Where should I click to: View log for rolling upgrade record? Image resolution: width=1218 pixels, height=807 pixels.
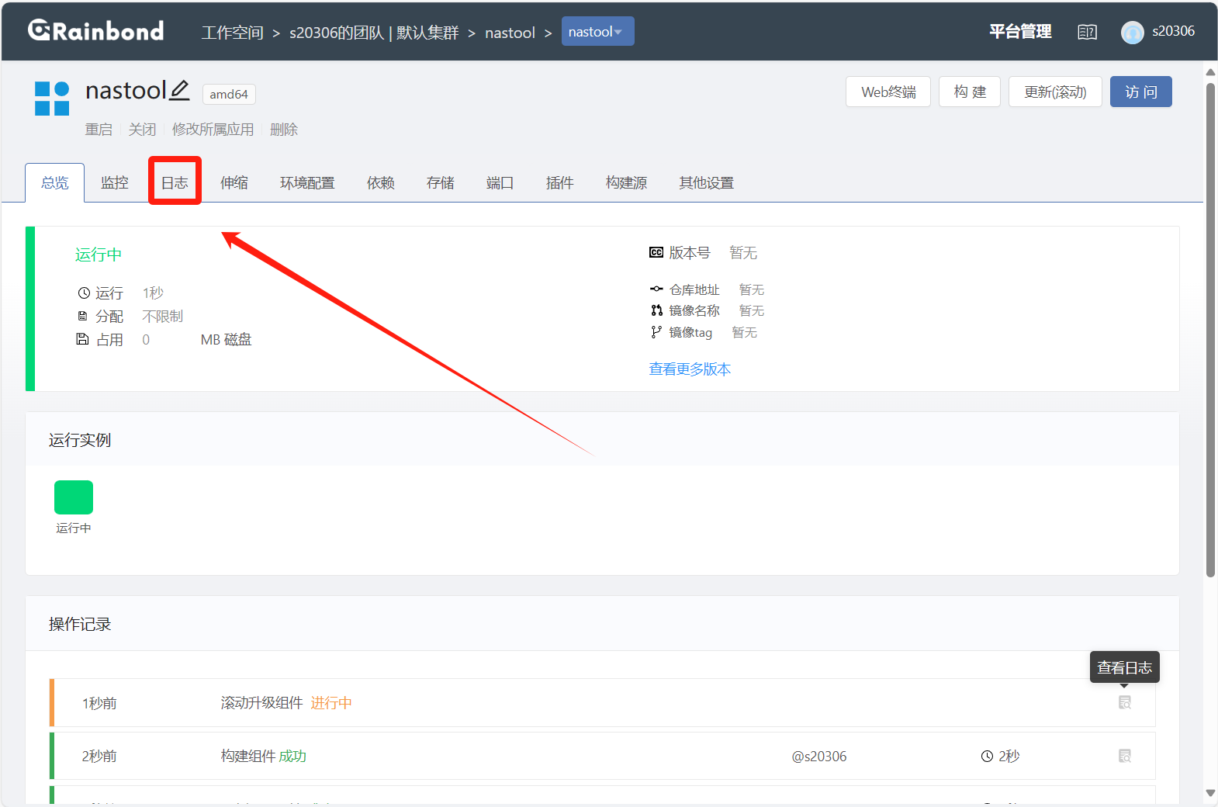[1124, 703]
